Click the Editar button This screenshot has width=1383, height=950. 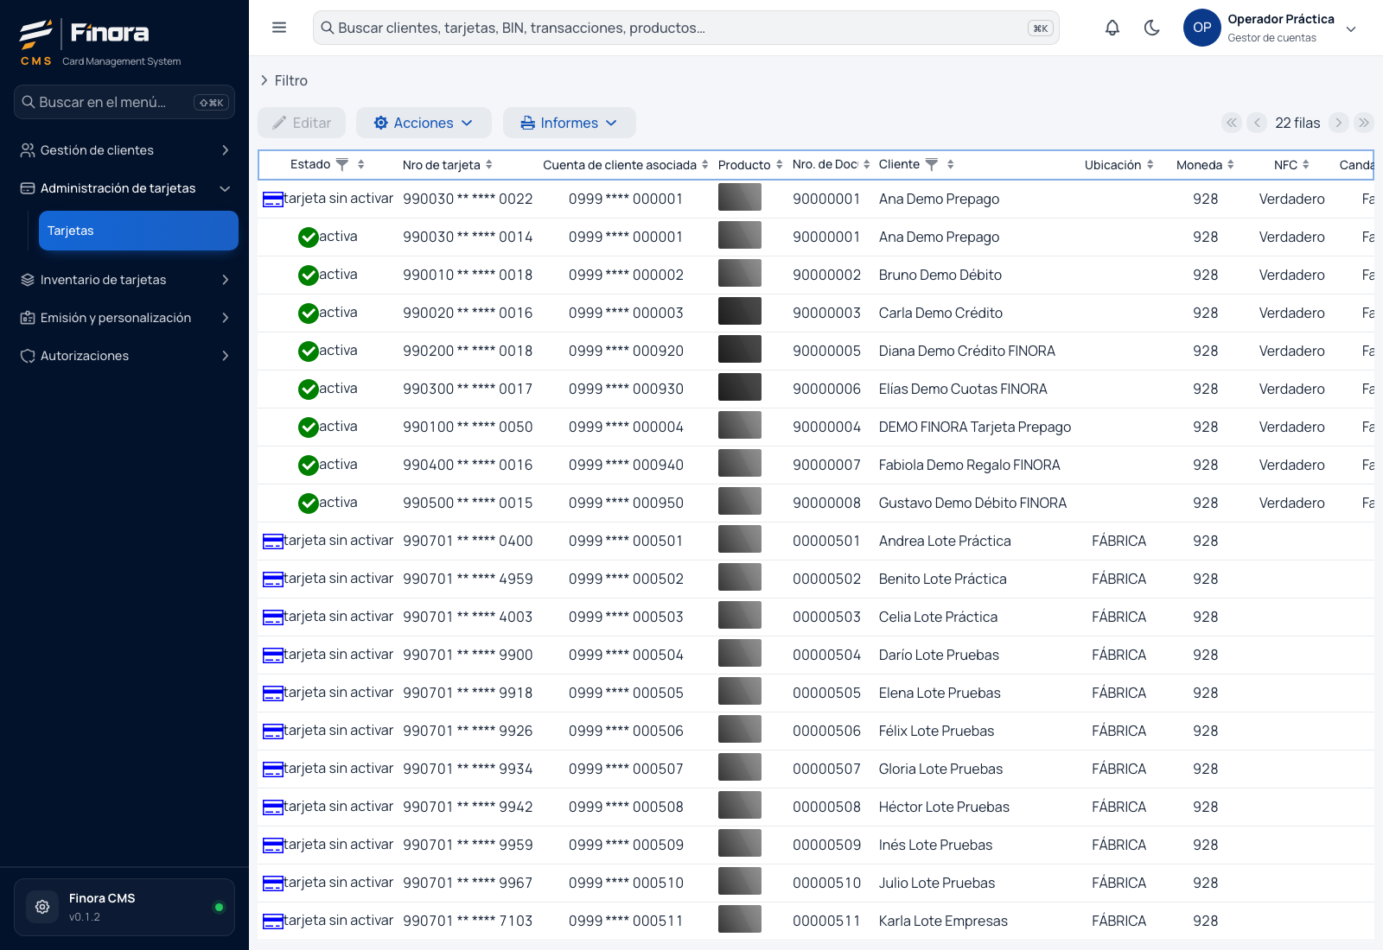click(302, 123)
